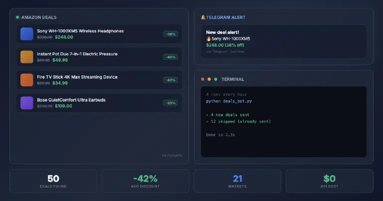
Task: Open Instant Pot Duo 7-in-1 Electric Pressure title
Action: tap(77, 54)
